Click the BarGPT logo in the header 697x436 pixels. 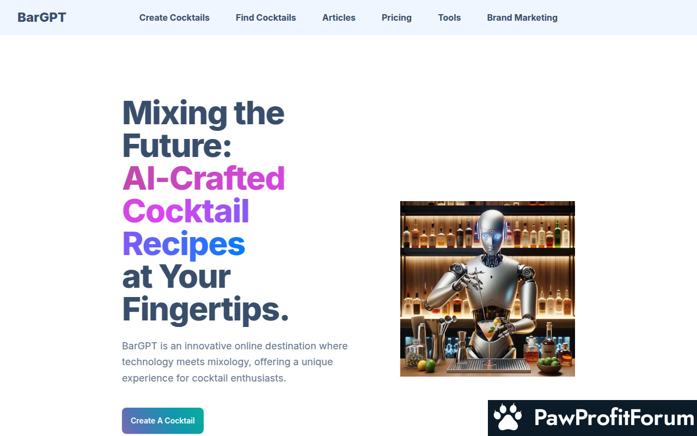pyautogui.click(x=42, y=17)
